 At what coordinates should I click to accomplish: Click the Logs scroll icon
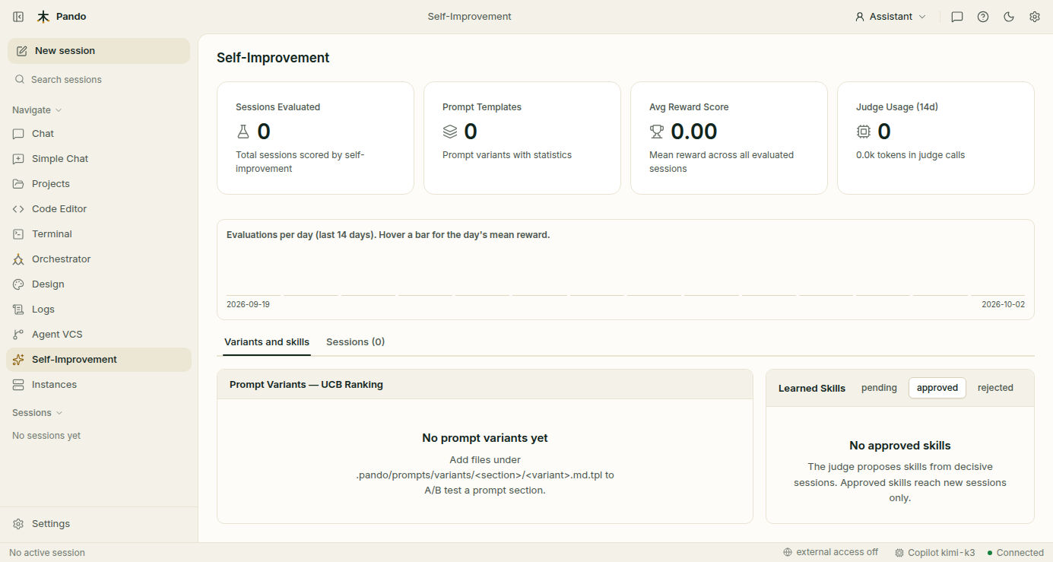[x=18, y=310]
